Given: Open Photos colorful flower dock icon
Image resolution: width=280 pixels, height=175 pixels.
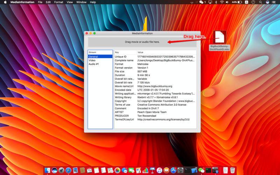Looking at the screenshot, I should [118, 170].
